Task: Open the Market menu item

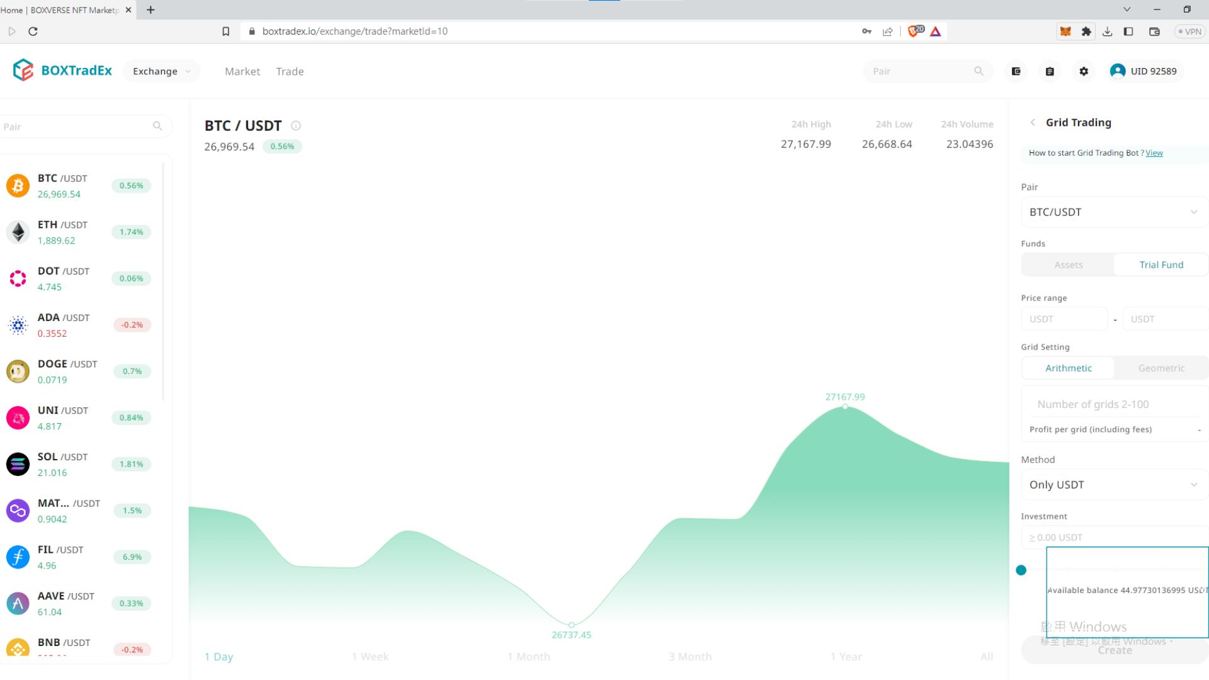Action: 242,72
